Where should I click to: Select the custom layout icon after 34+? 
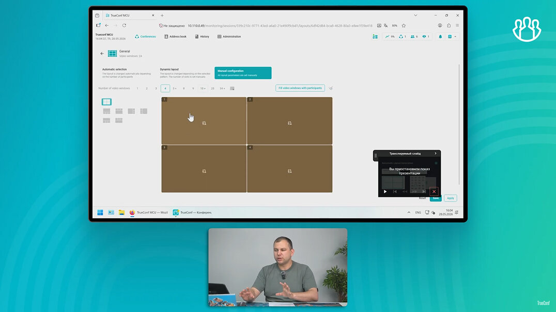pos(232,88)
